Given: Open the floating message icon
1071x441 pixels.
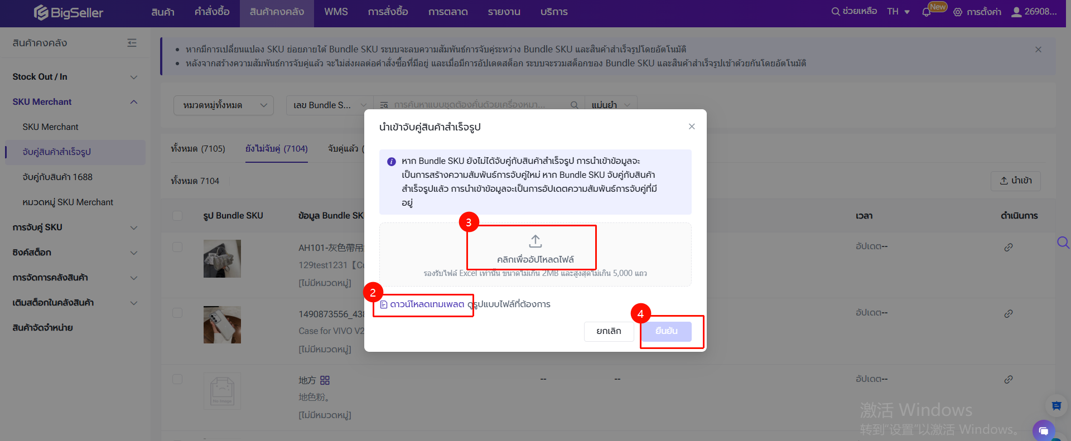Looking at the screenshot, I should pyautogui.click(x=1056, y=406).
